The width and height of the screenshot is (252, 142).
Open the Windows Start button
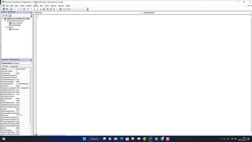tap(84, 139)
